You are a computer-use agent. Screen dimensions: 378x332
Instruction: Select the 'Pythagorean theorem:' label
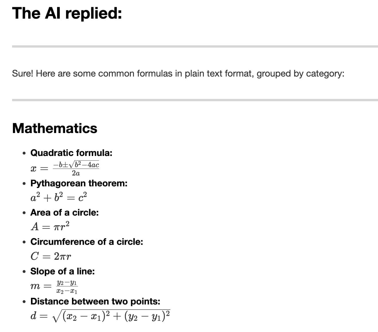click(x=79, y=183)
